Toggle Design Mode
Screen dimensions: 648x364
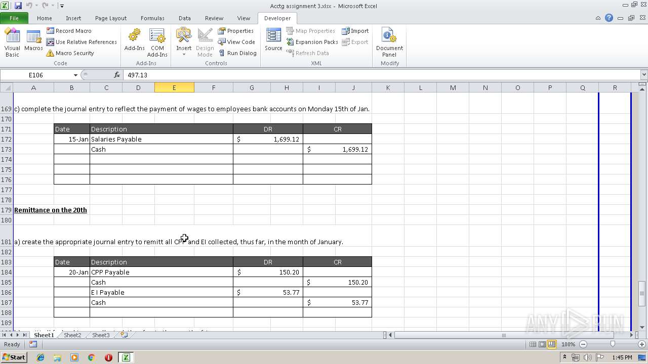[205, 42]
